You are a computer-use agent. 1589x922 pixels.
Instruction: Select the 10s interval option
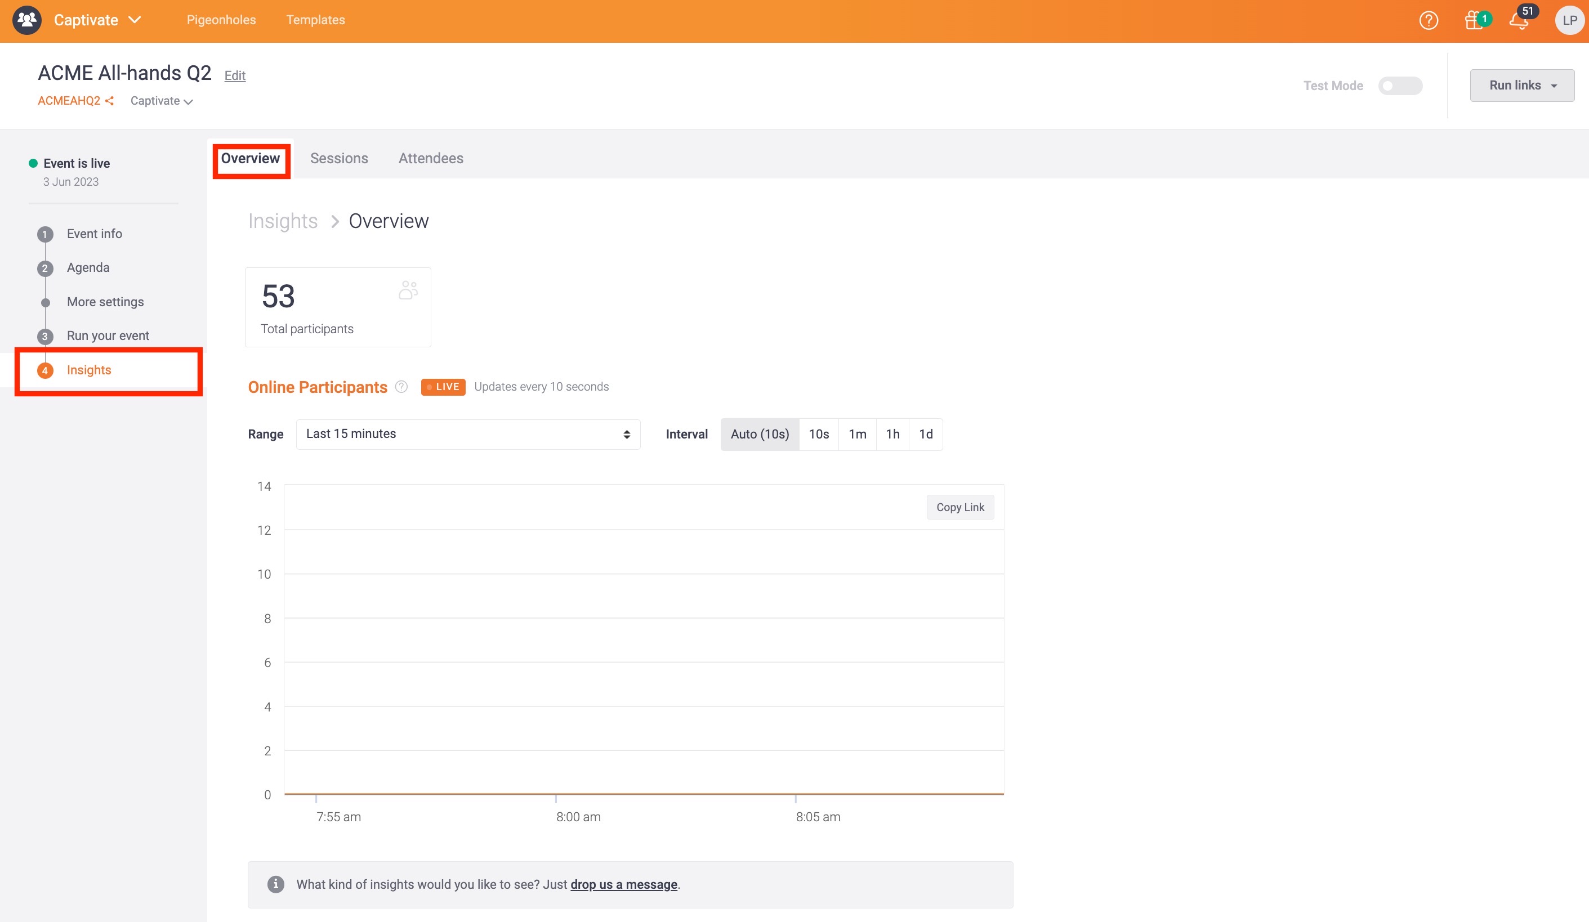819,433
